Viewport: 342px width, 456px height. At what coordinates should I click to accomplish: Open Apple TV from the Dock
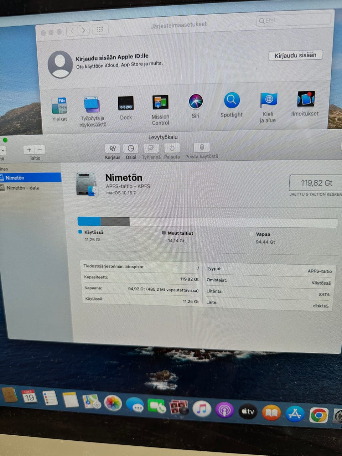click(x=248, y=411)
